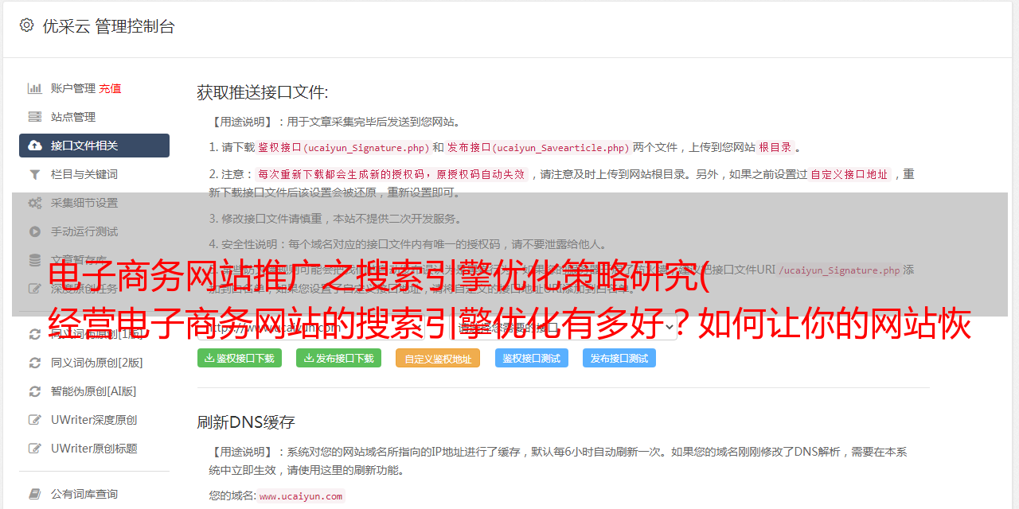The height and width of the screenshot is (509, 1019).
Task: Click the UWriter深度原创 edit icon
Action: click(x=35, y=420)
